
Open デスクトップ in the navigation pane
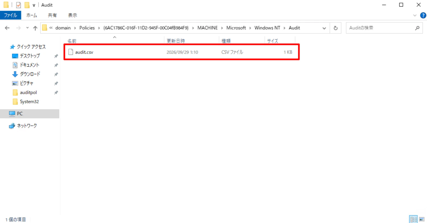[30, 56]
